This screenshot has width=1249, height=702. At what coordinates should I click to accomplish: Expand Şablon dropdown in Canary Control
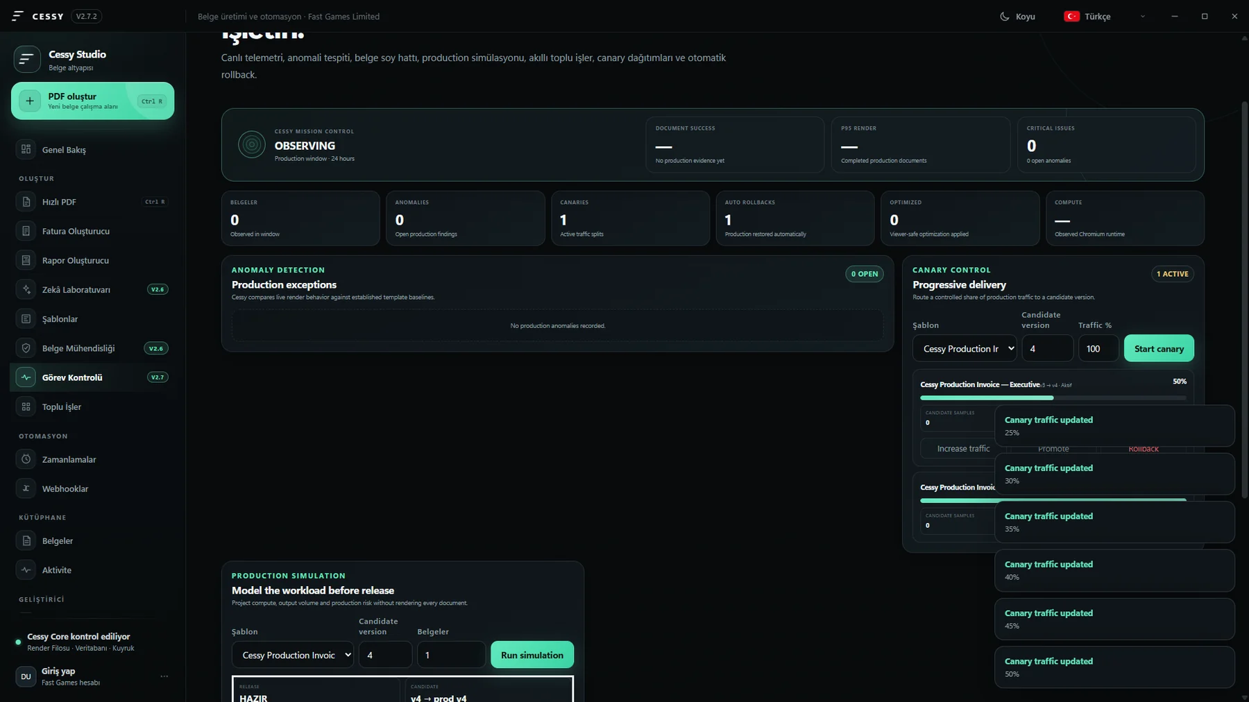pyautogui.click(x=965, y=348)
